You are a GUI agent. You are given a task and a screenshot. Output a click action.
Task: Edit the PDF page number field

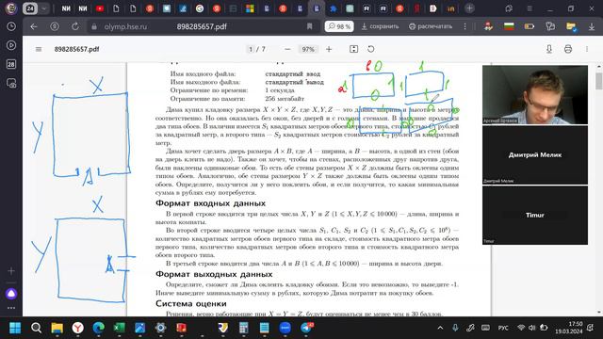coord(251,49)
